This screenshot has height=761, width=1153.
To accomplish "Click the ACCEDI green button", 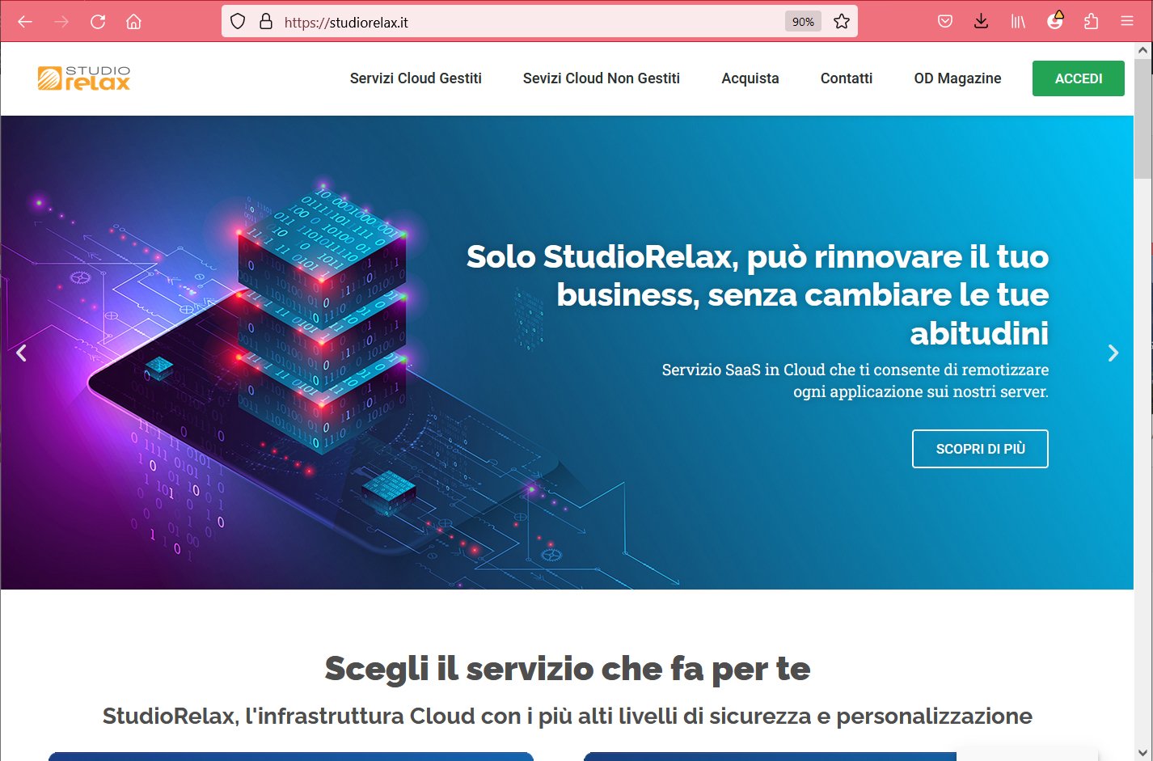I will point(1079,78).
